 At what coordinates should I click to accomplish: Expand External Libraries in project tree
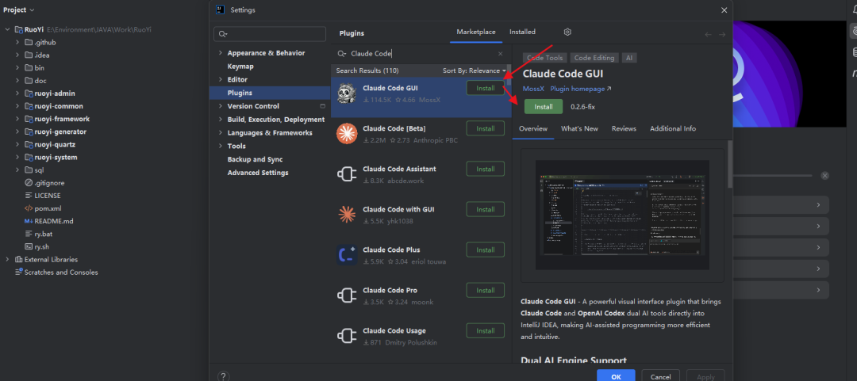tap(7, 259)
